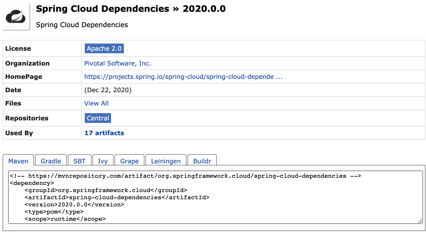Screen dimensions: 426x232
Task: Click the Organization row label
Action: tap(27, 63)
